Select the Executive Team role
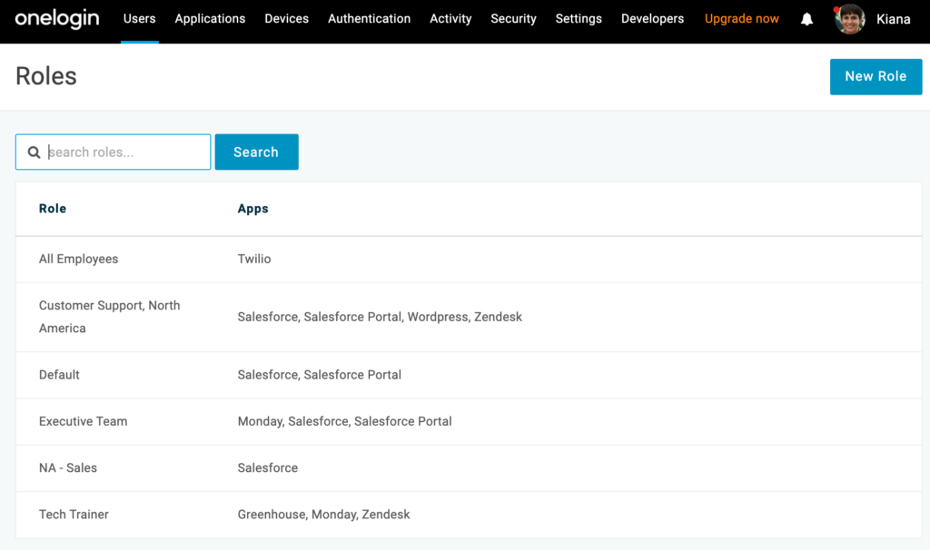930x550 pixels. tap(83, 421)
